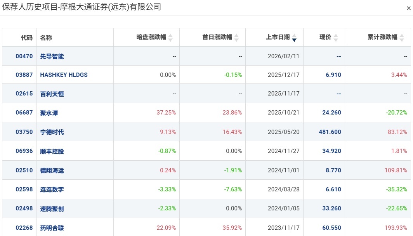413x236 pixels.
Task: Open HASHKEY HLDGS stock page
Action: point(64,75)
